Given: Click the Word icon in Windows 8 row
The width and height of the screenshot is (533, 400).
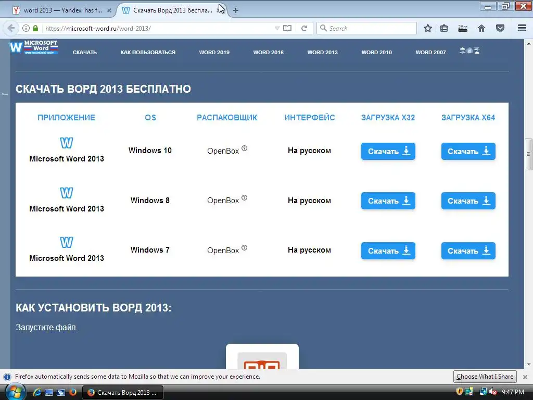Looking at the screenshot, I should click(67, 193).
